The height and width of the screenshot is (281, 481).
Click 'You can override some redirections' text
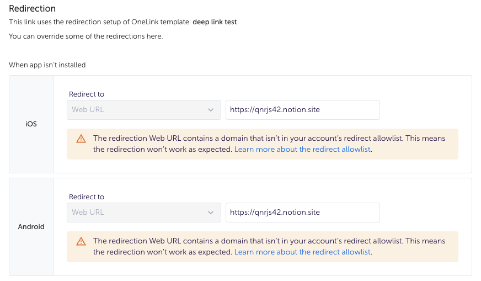coord(86,36)
